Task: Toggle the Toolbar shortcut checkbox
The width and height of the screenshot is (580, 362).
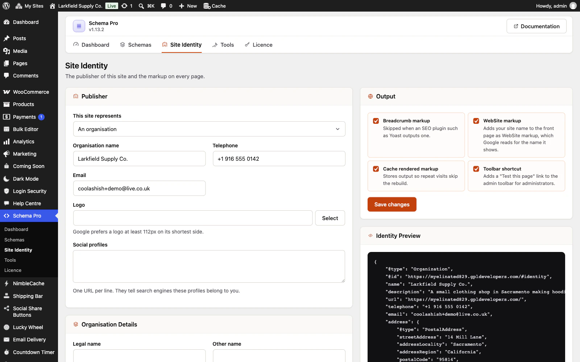Action: 476,169
